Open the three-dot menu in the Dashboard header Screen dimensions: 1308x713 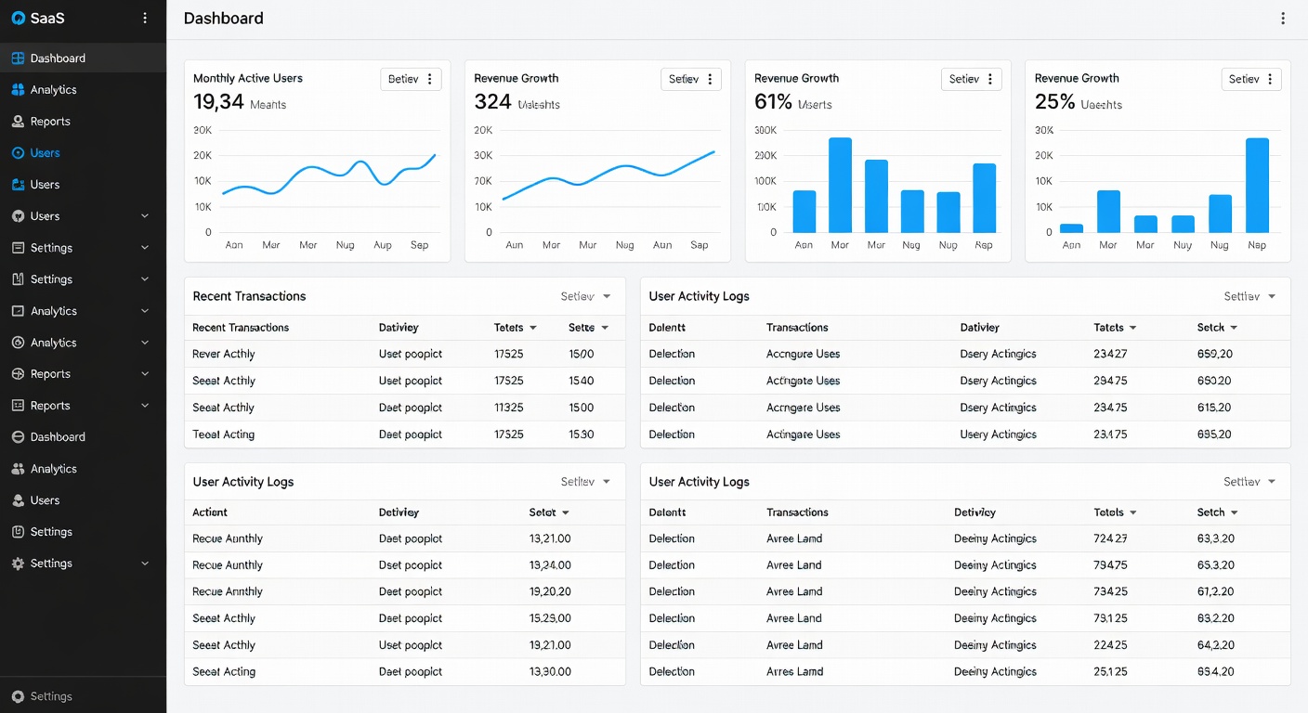pyautogui.click(x=1283, y=19)
